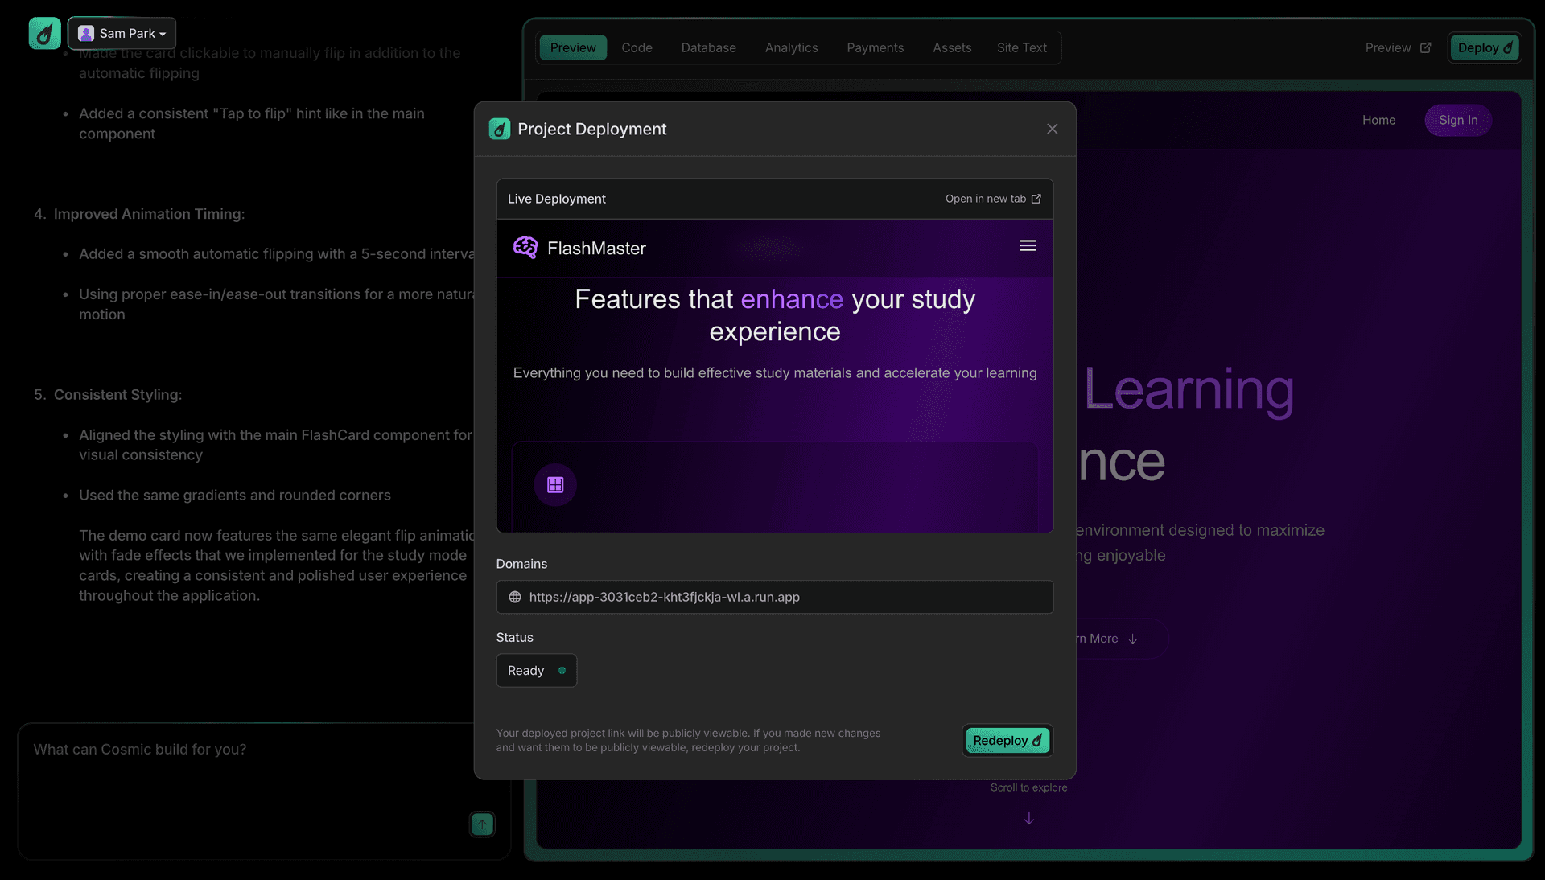1545x880 pixels.
Task: Click the '4. Improved Animation Timing:' heading
Action: click(x=139, y=214)
